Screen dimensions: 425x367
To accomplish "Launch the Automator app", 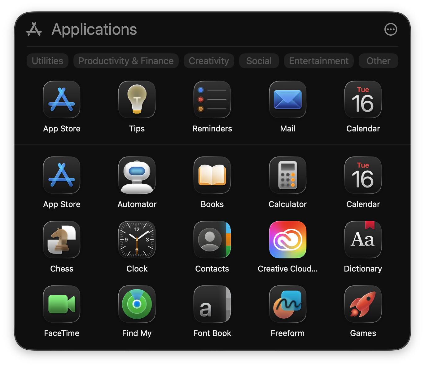I will [137, 175].
